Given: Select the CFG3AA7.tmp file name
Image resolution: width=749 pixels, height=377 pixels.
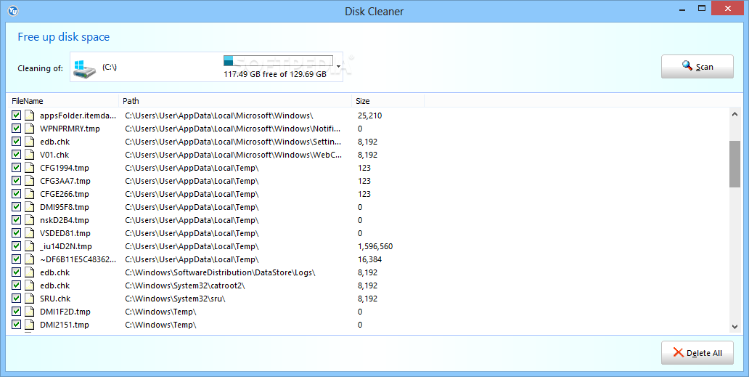Looking at the screenshot, I should [65, 181].
